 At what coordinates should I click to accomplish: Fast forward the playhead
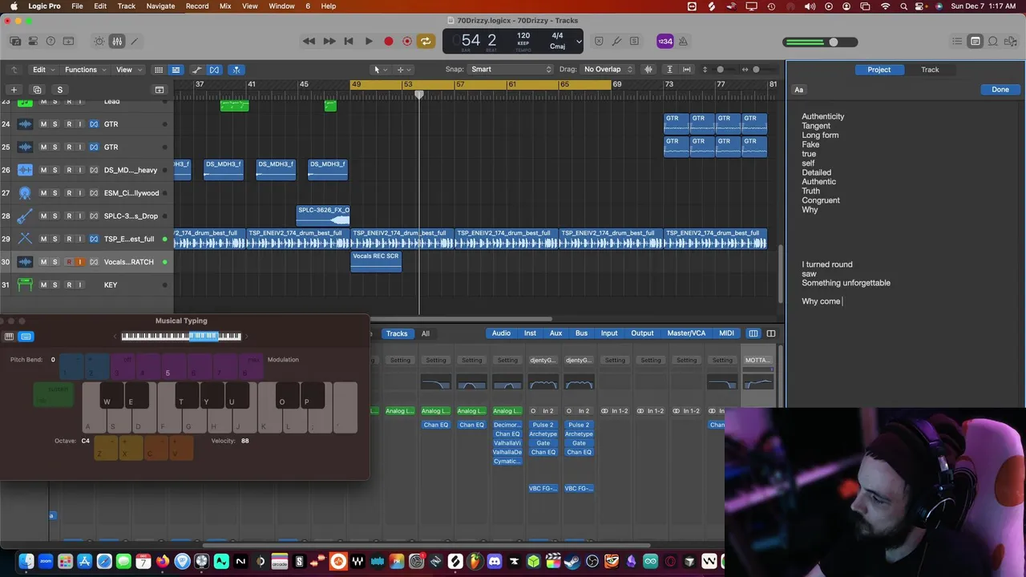point(329,41)
